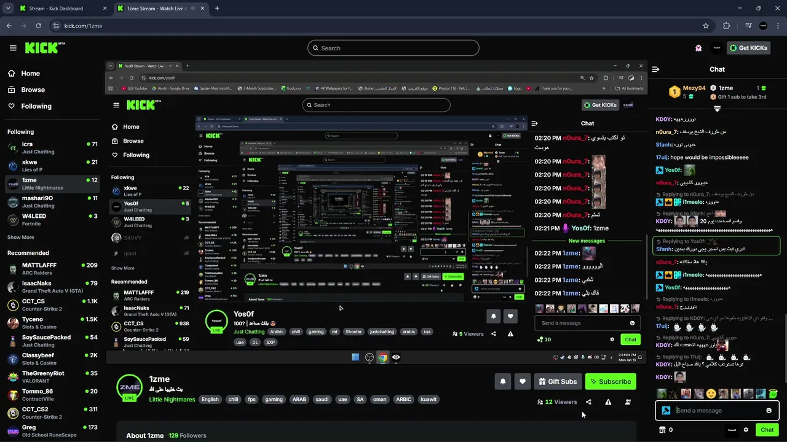This screenshot has height=442, width=787.
Task: Open the Chrome extensions puzzle icon
Action: [727, 26]
